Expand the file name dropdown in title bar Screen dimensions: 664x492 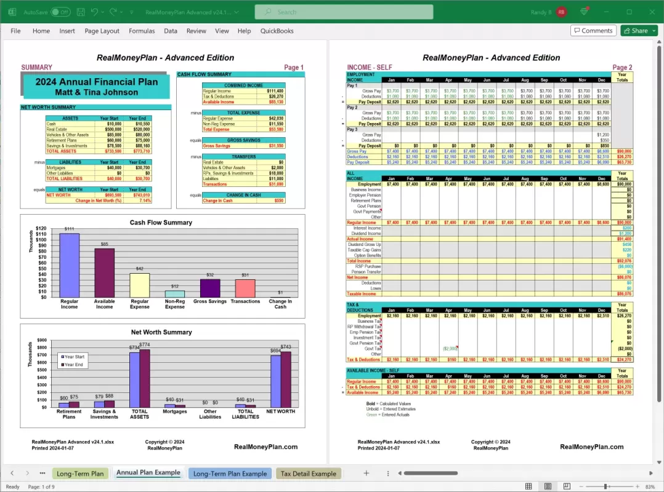[x=236, y=12]
